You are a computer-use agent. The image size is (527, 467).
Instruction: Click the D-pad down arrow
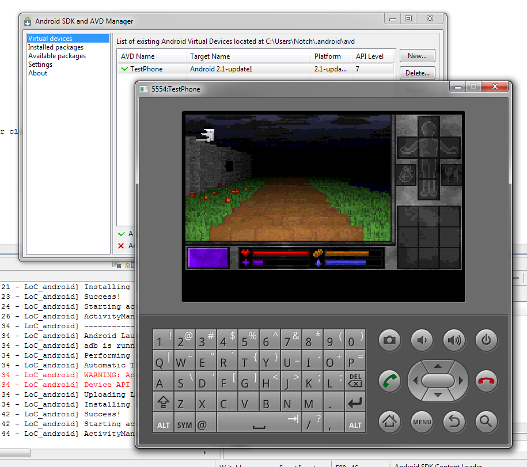pos(438,396)
